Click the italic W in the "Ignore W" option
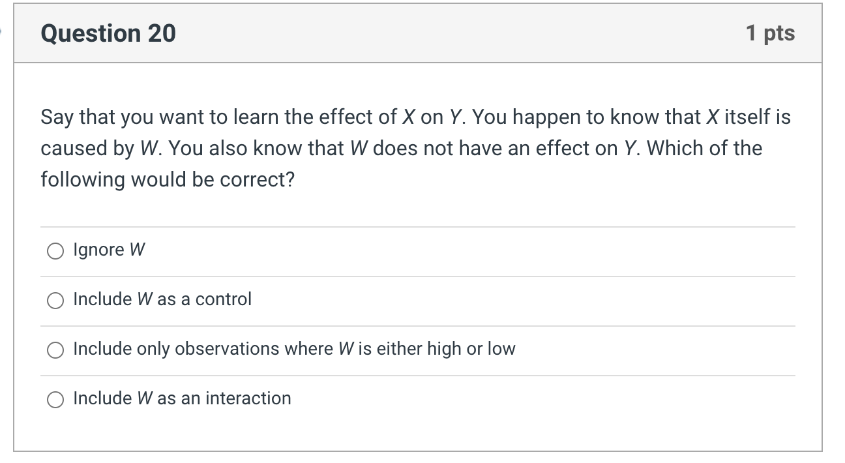Viewport: 845px width, 463px height. click(x=138, y=250)
